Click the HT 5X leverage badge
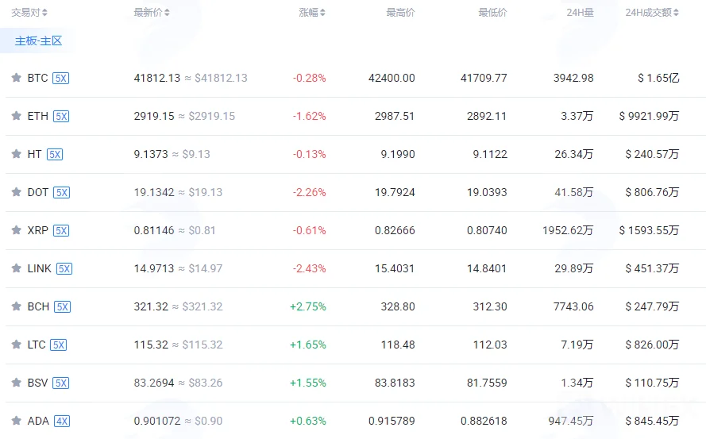706x439 pixels. (x=55, y=155)
